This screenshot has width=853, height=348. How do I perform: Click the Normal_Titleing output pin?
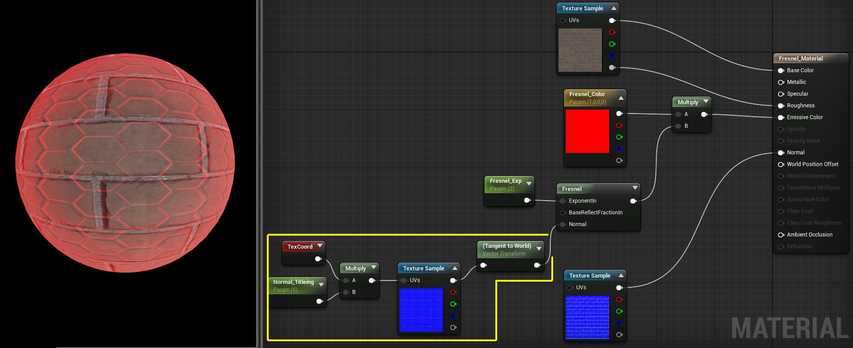point(319,301)
